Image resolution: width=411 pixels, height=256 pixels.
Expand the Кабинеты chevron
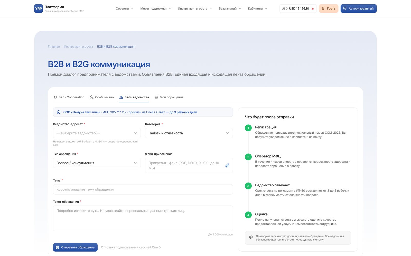click(266, 8)
